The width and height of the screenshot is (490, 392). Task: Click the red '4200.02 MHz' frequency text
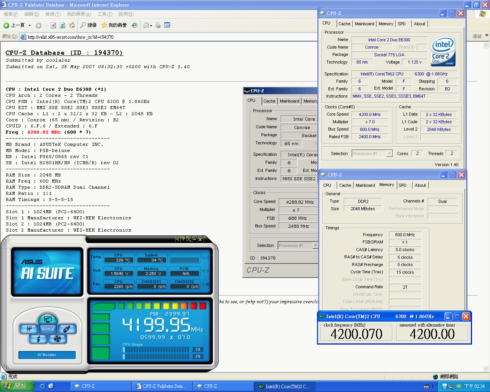coord(44,132)
